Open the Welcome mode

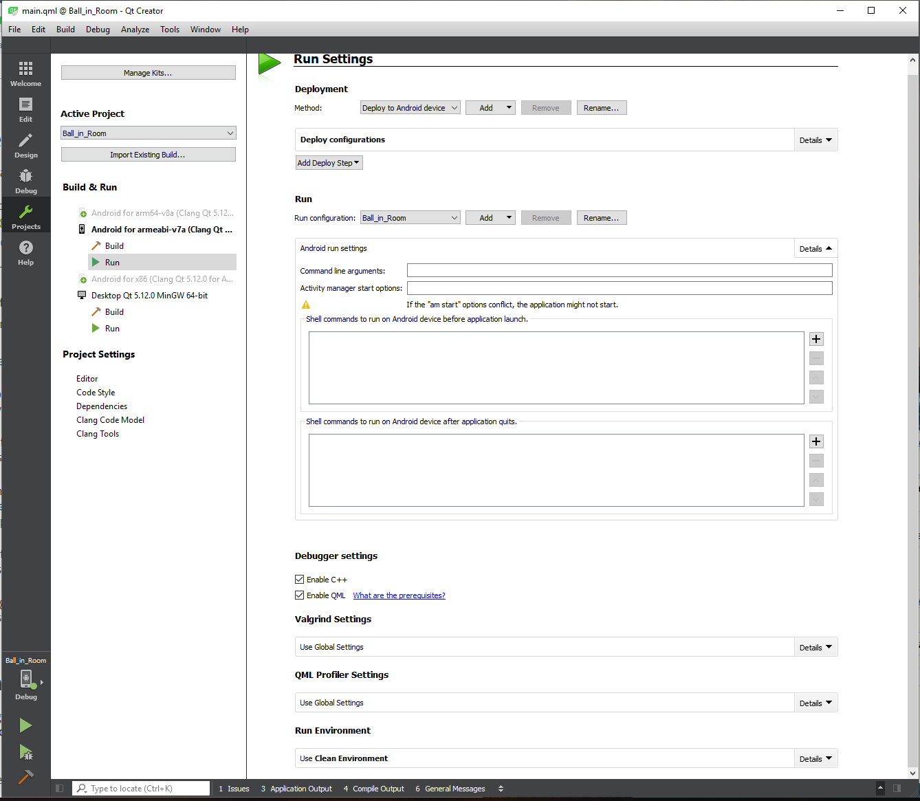tap(25, 73)
